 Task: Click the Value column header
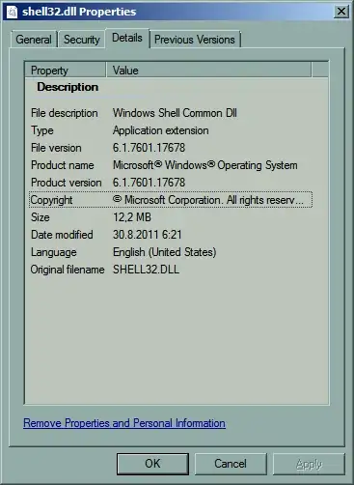tap(208, 71)
